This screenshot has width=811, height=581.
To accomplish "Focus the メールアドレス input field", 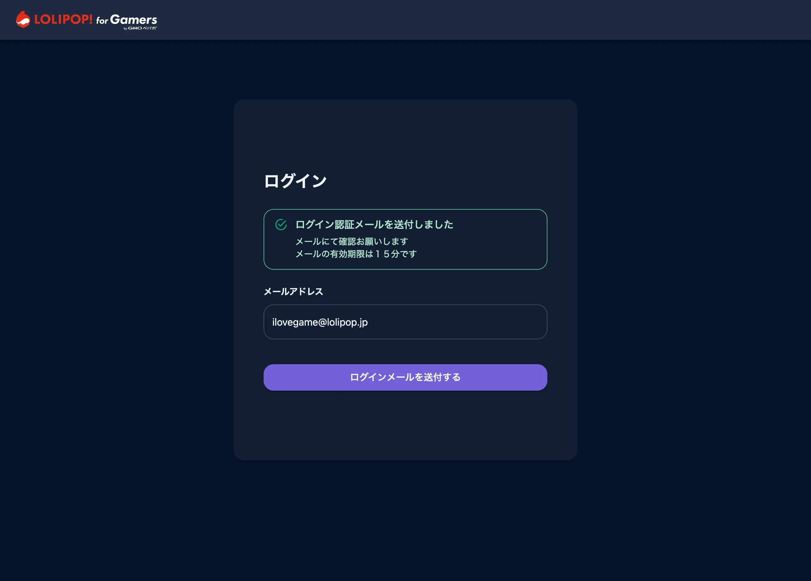I will click(405, 322).
